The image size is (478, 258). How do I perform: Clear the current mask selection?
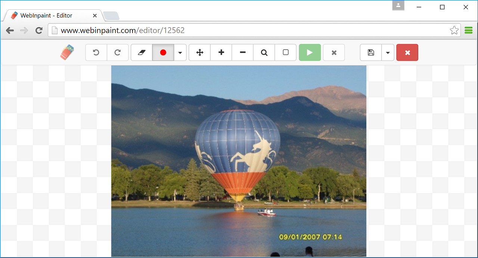pos(333,52)
